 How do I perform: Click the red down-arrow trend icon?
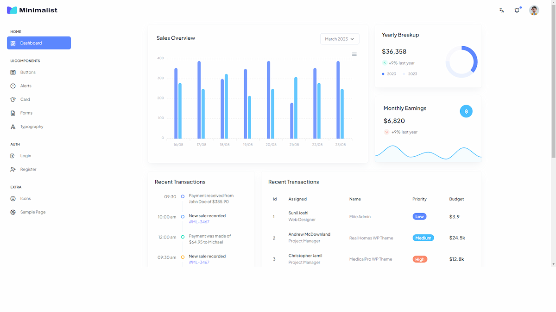tap(386, 132)
